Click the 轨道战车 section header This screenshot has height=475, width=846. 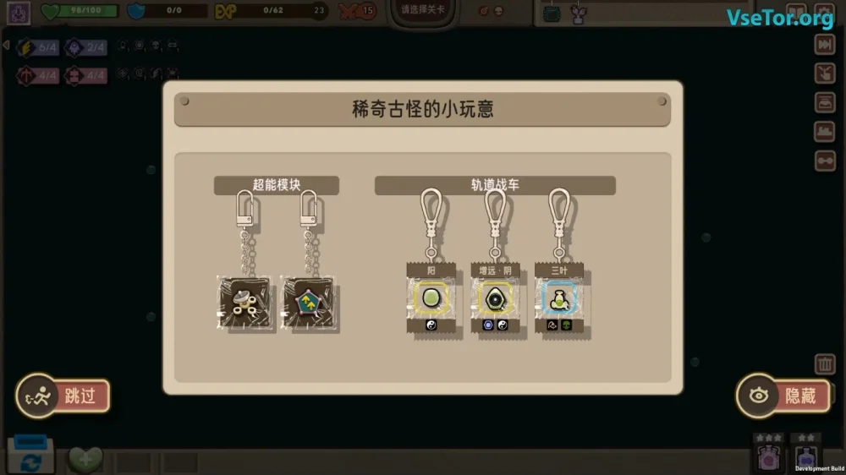495,185
